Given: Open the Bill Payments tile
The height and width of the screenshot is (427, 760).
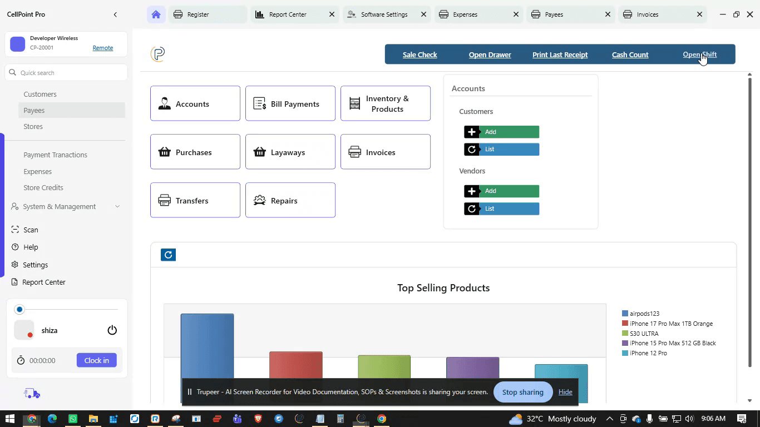Looking at the screenshot, I should click(290, 103).
